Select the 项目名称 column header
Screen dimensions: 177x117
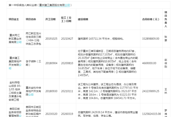click(31, 19)
